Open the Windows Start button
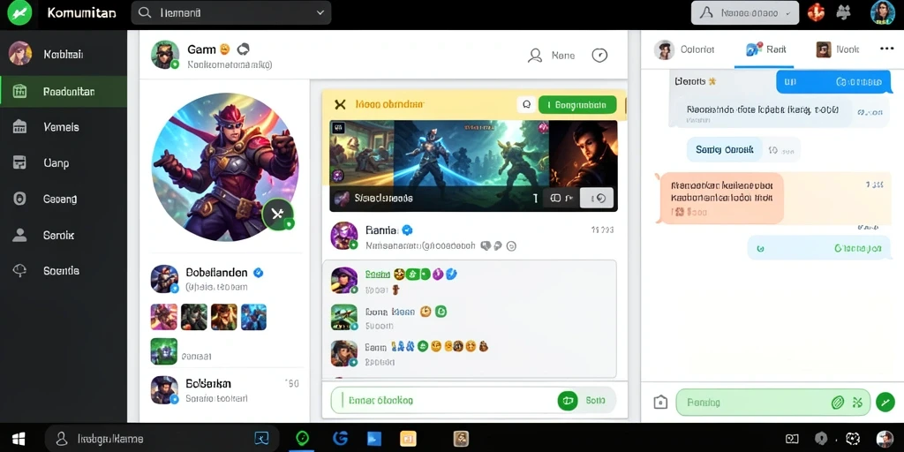The height and width of the screenshot is (452, 904). click(19, 440)
